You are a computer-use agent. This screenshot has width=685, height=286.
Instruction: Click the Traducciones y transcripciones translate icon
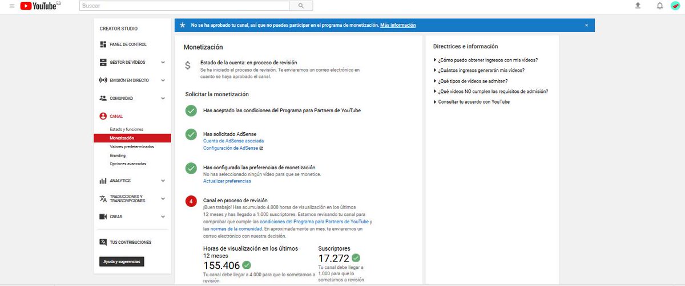[x=103, y=199]
